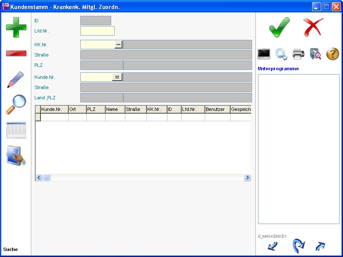This screenshot has height=257, width=343.
Task: Click the green plus add record icon
Action: (16, 27)
